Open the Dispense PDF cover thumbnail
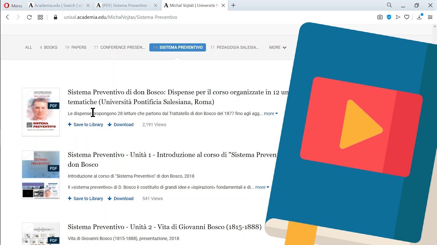Image resolution: width=437 pixels, height=245 pixels. tap(41, 112)
